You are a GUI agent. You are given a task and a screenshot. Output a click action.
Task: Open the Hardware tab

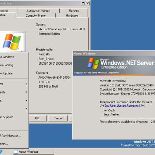pyautogui.click(x=72, y=15)
